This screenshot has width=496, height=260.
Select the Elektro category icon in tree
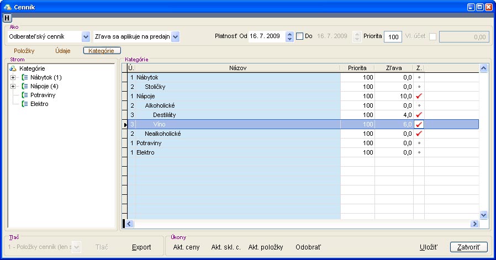(x=25, y=104)
